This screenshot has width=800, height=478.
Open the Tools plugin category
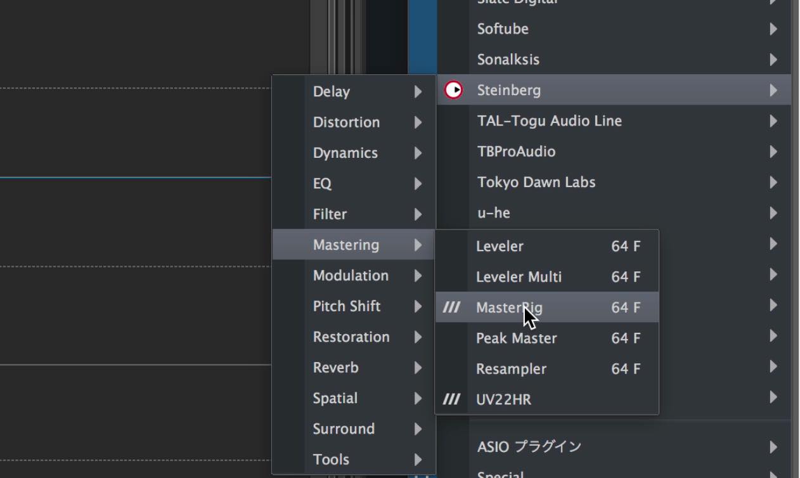[x=354, y=459]
